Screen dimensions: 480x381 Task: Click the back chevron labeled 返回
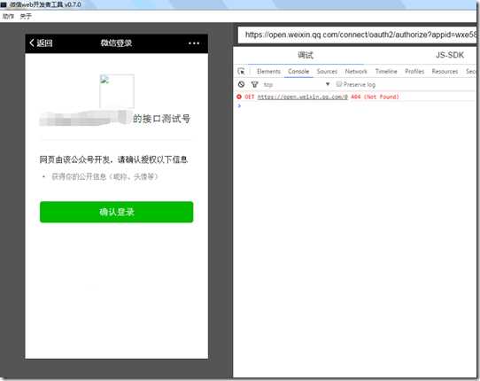pos(41,43)
